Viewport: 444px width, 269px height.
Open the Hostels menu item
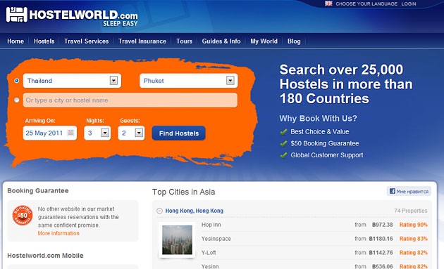[44, 41]
